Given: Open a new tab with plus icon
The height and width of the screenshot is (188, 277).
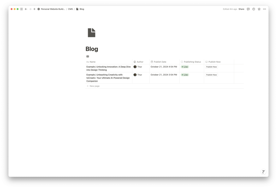Looking at the screenshot, I should coord(34,9).
